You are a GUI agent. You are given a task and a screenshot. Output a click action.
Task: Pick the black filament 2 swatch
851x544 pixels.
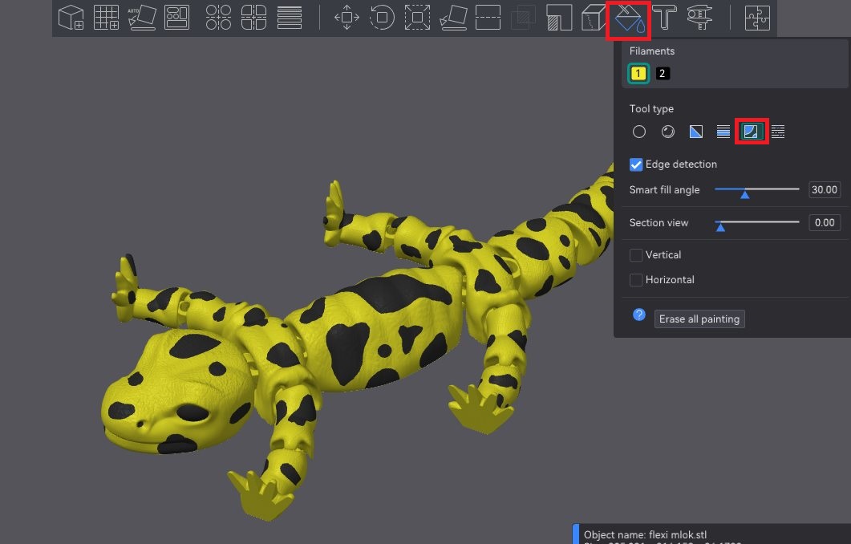[x=663, y=74]
